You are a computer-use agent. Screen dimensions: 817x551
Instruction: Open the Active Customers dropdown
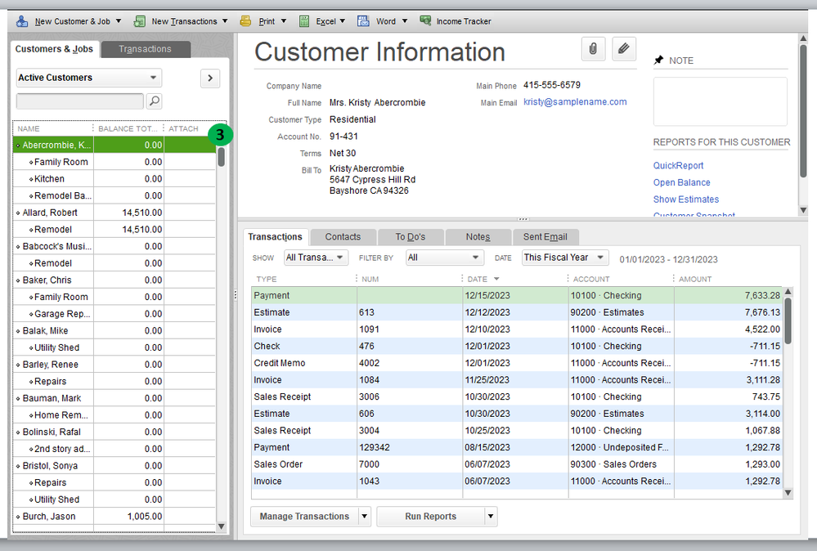point(89,78)
